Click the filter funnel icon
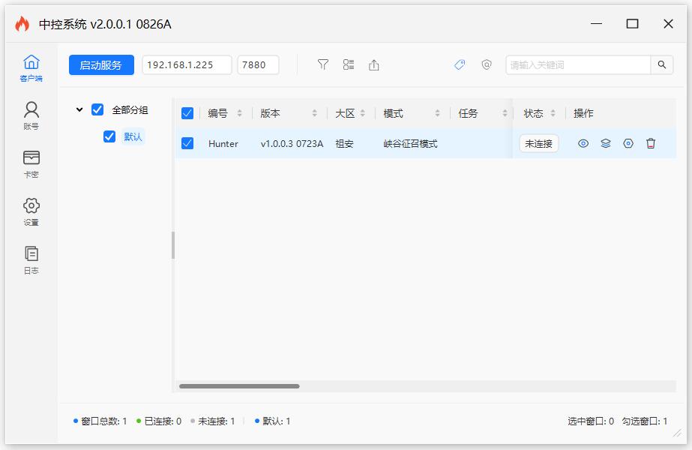Image resolution: width=692 pixels, height=450 pixels. [x=322, y=64]
